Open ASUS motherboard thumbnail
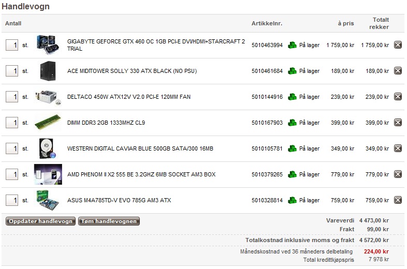Screen dimensions: 407x269 coord(48,200)
